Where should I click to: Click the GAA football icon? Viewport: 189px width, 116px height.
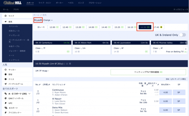click(x=6, y=98)
